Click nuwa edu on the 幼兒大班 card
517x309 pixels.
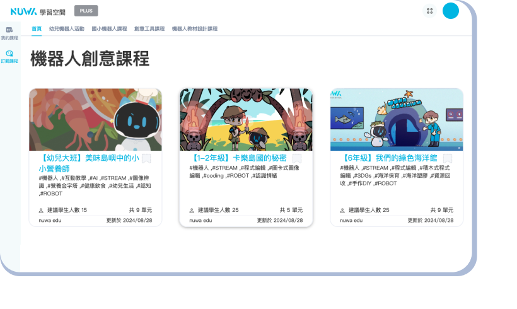pyautogui.click(x=50, y=220)
